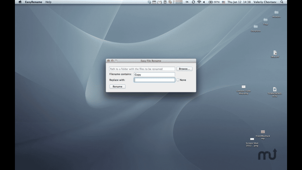
Task: Click the volume speaker icon
Action: pyautogui.click(x=204, y=2)
